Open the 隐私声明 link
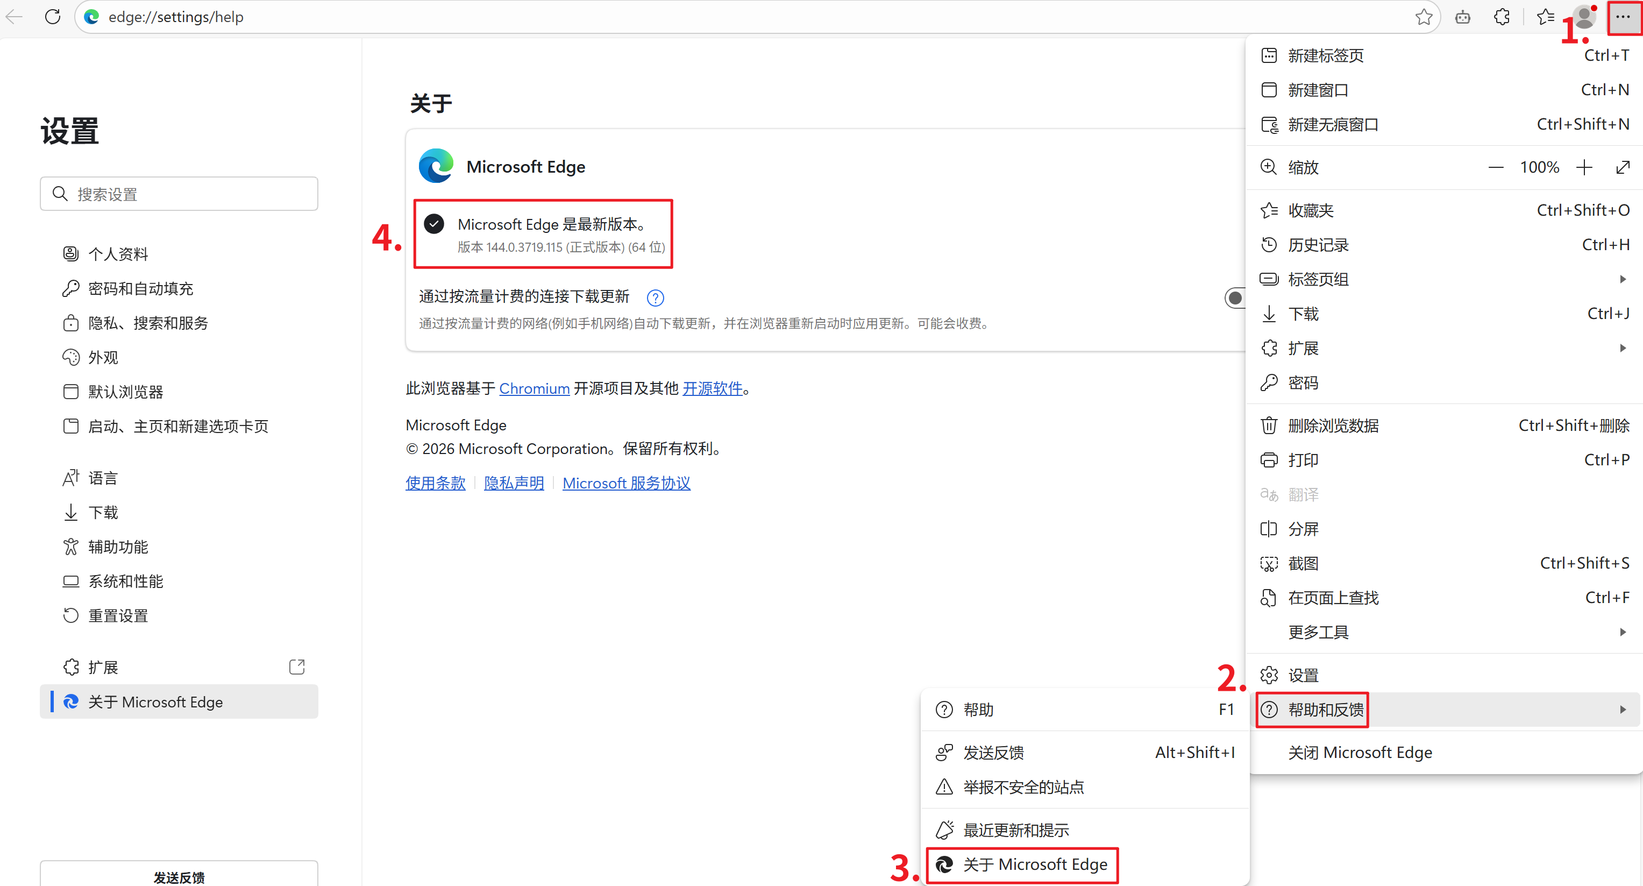This screenshot has height=886, width=1643. pyautogui.click(x=514, y=483)
